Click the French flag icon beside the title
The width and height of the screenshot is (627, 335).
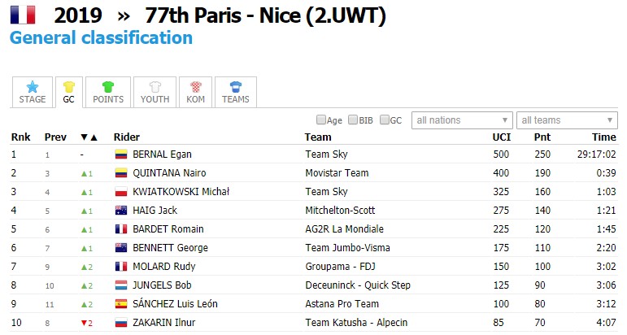(x=23, y=15)
